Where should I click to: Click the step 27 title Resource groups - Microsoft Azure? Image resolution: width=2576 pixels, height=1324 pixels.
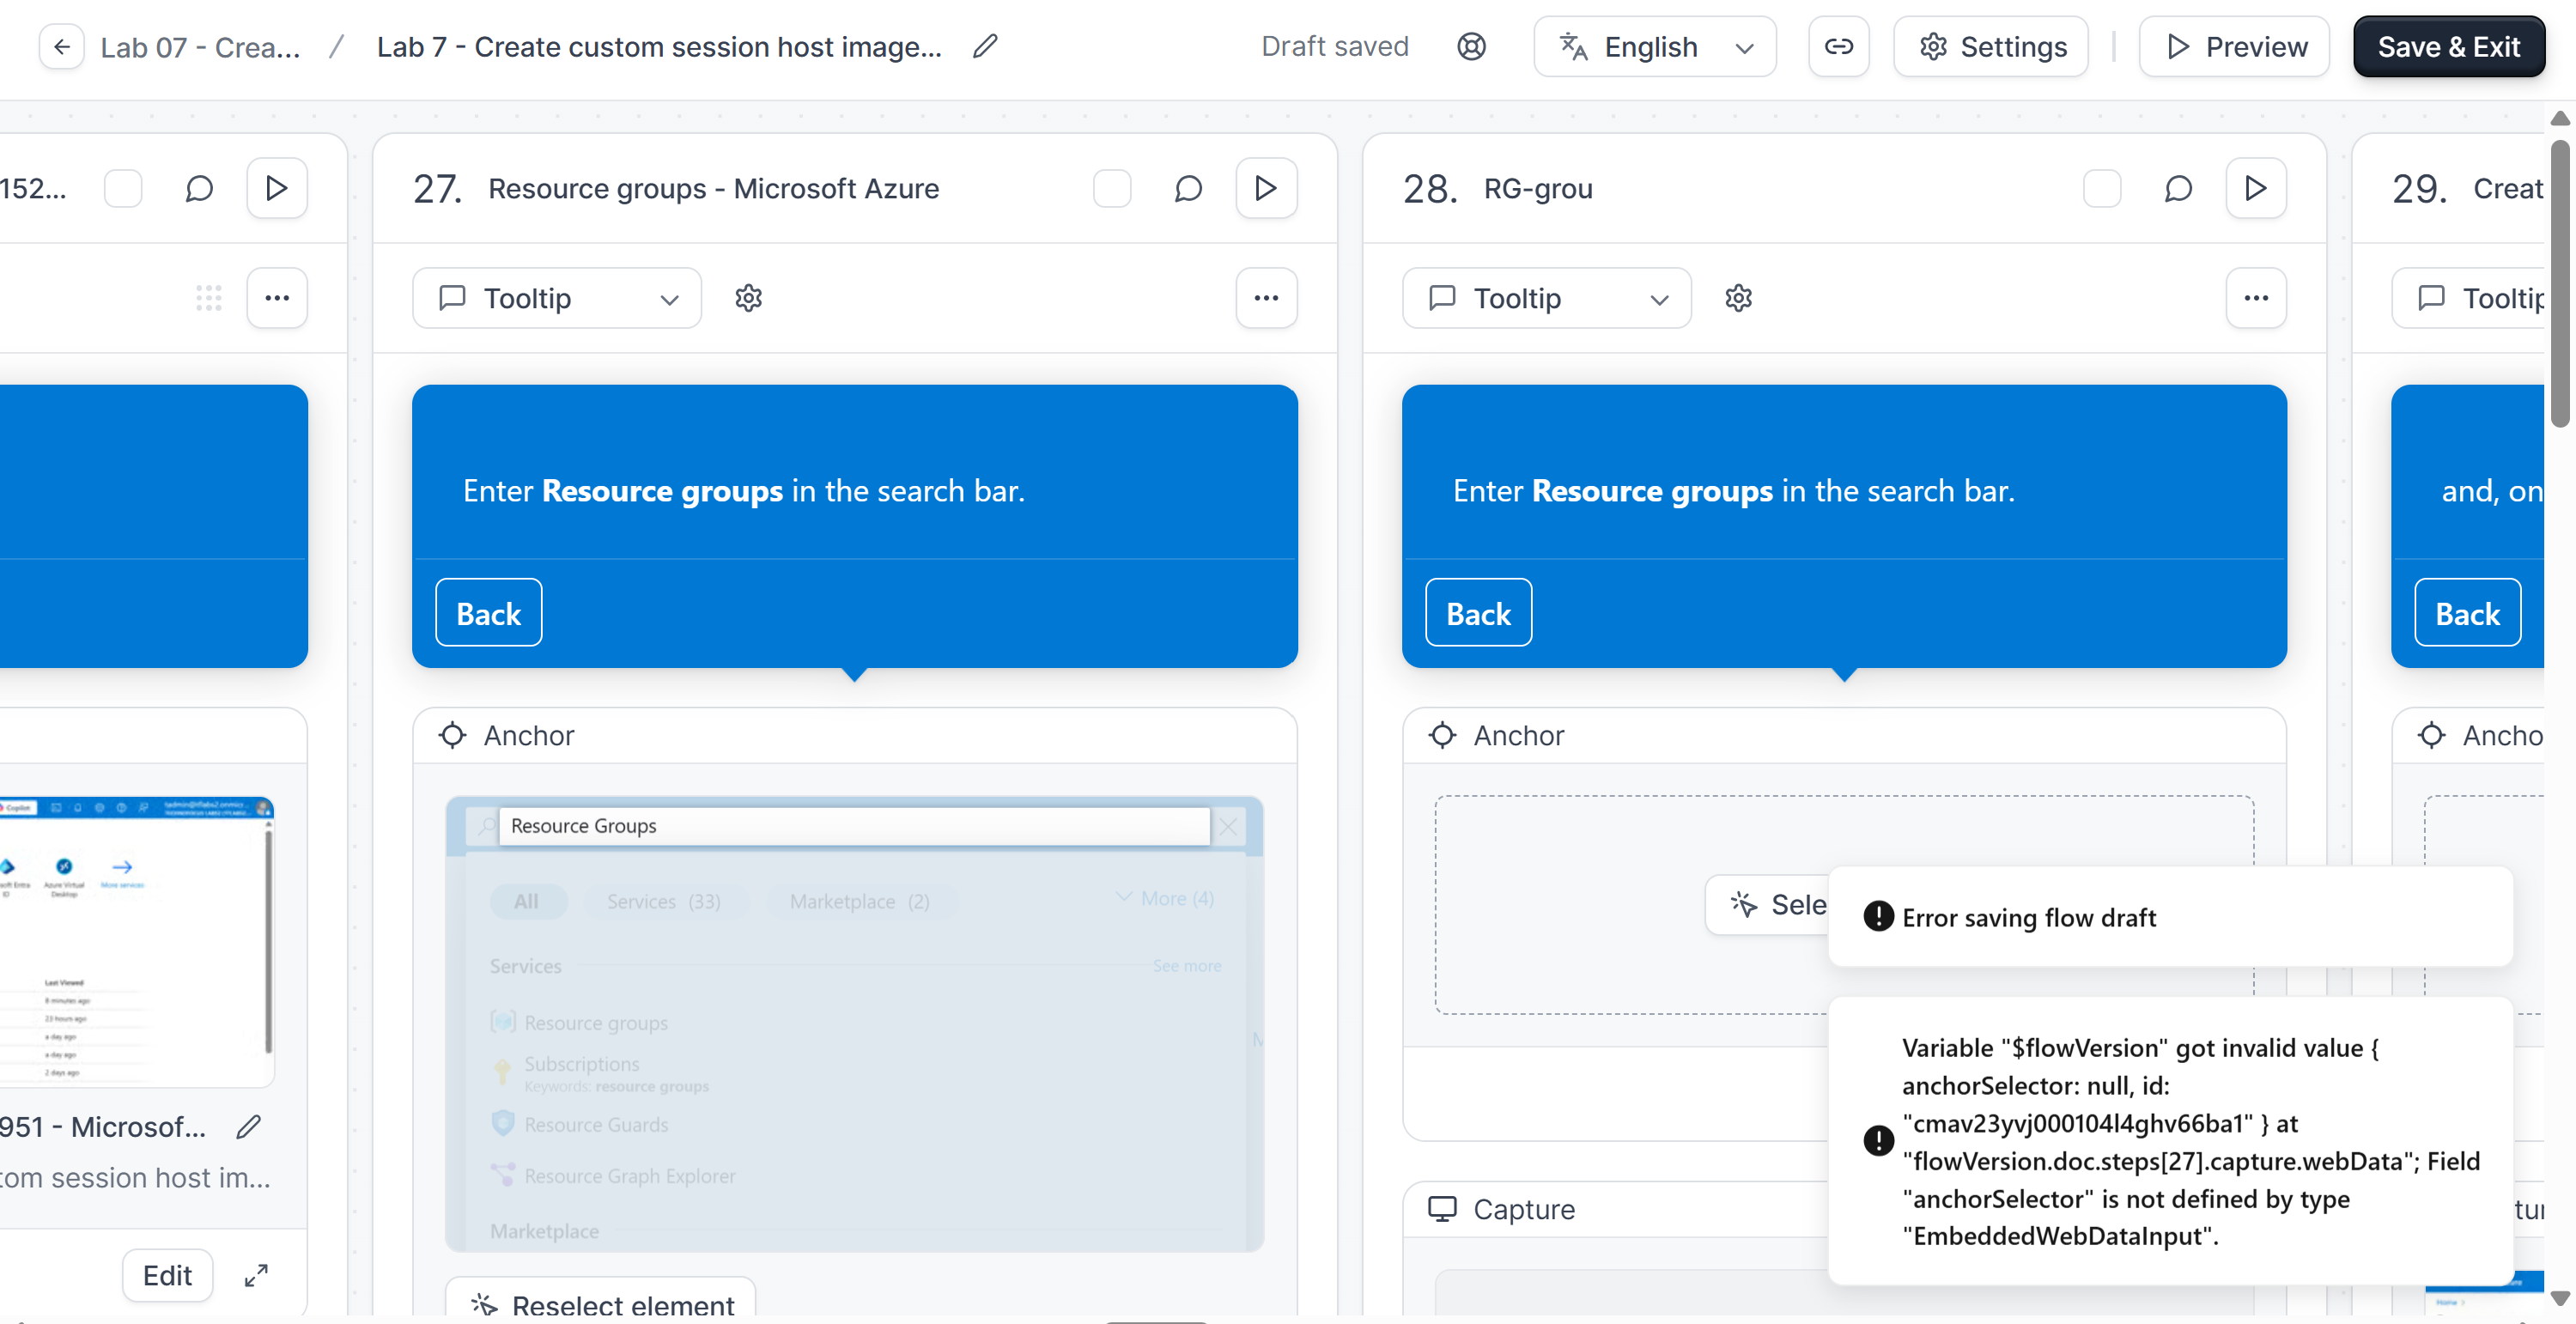coord(714,188)
